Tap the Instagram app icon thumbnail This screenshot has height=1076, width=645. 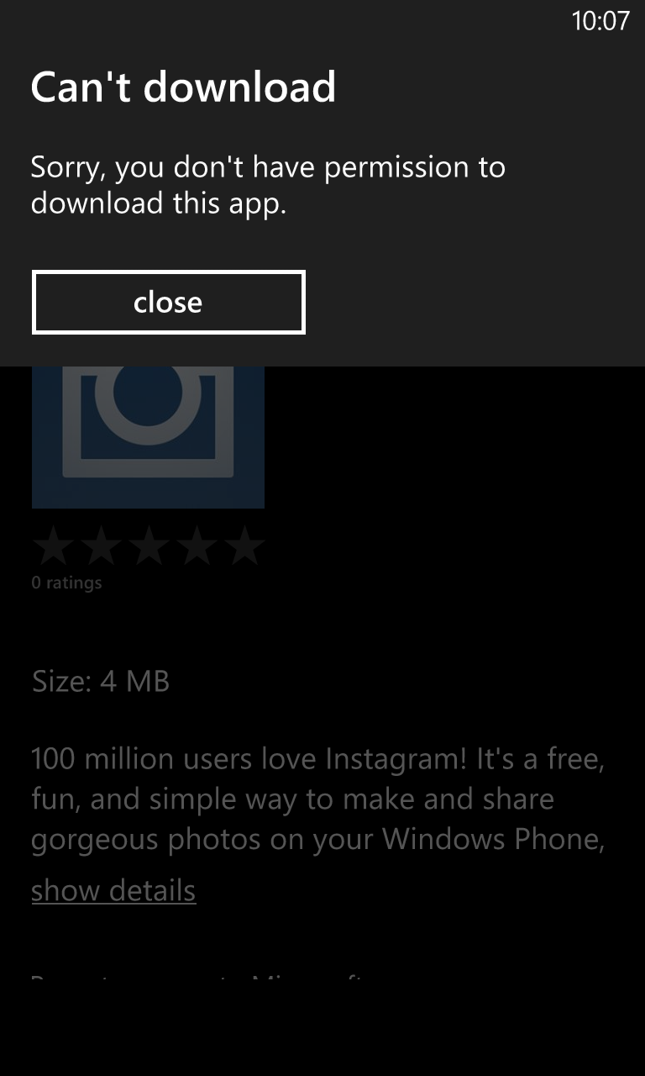coord(148,437)
